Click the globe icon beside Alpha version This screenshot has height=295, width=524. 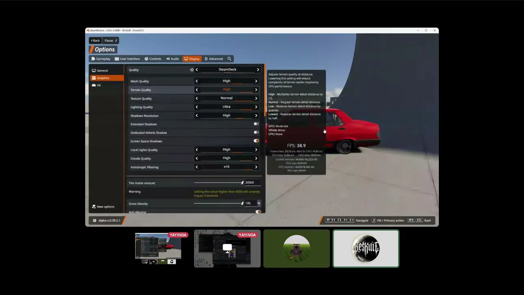[x=95, y=220]
